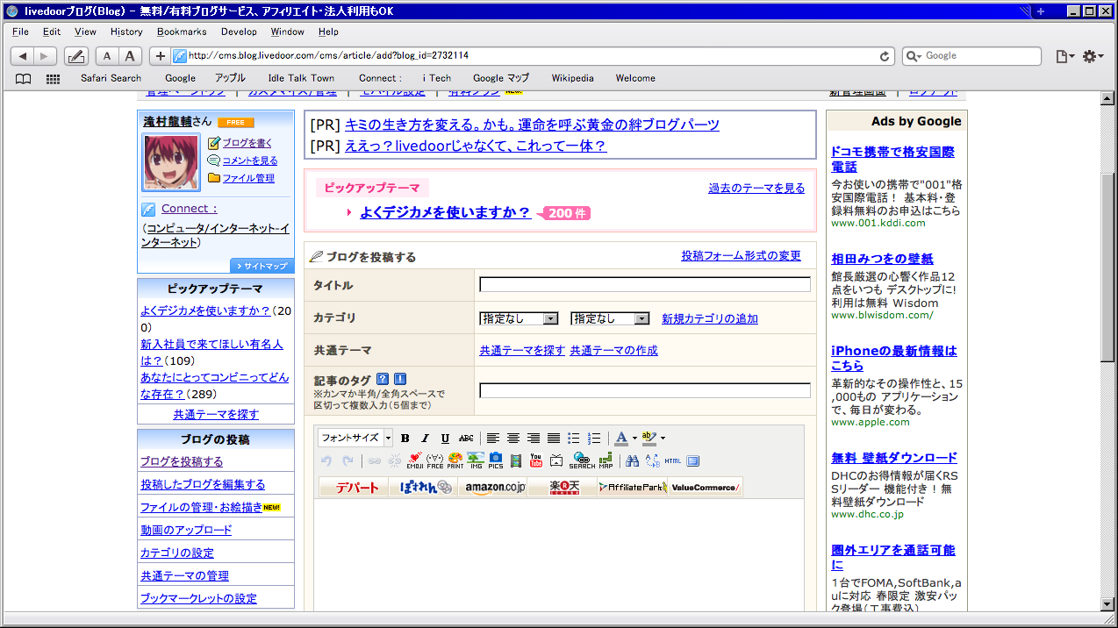Open the Bookmarks menu

[x=182, y=32]
